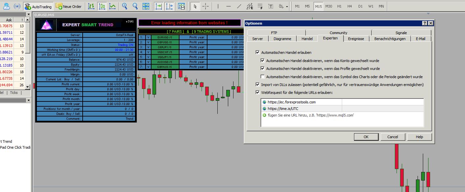
Task: Select the https://time.is/UTC URL row
Action: click(x=342, y=109)
